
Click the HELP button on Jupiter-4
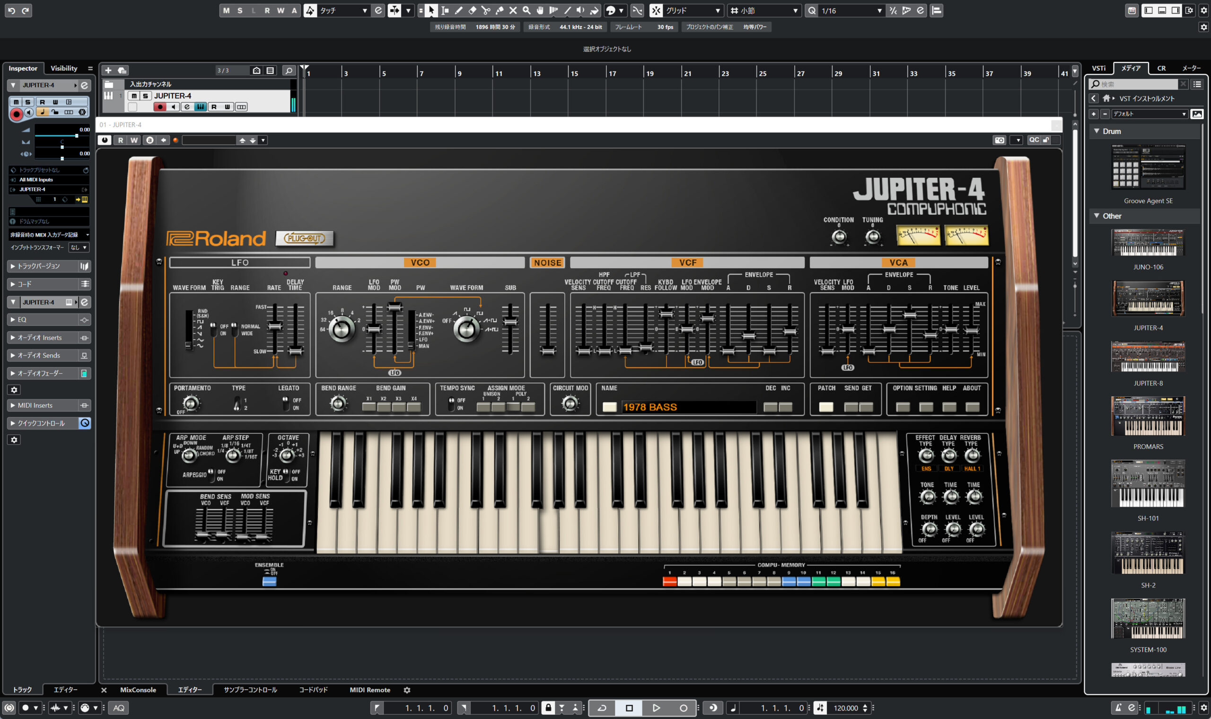pyautogui.click(x=949, y=407)
